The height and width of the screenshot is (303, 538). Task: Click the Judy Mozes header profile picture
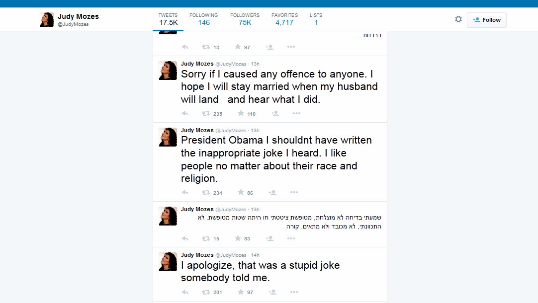tap(47, 20)
